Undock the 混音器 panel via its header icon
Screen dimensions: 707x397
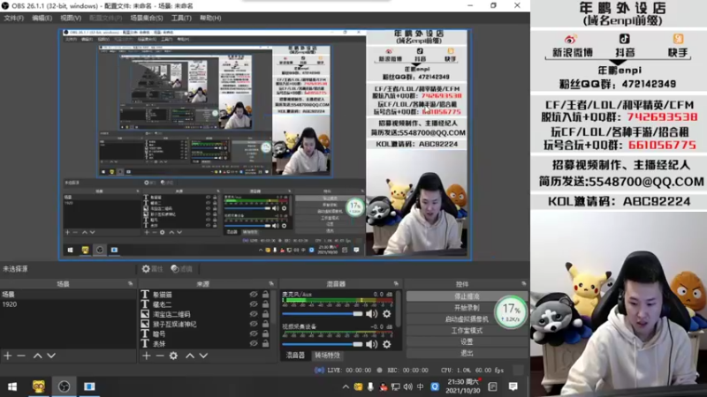tap(396, 283)
